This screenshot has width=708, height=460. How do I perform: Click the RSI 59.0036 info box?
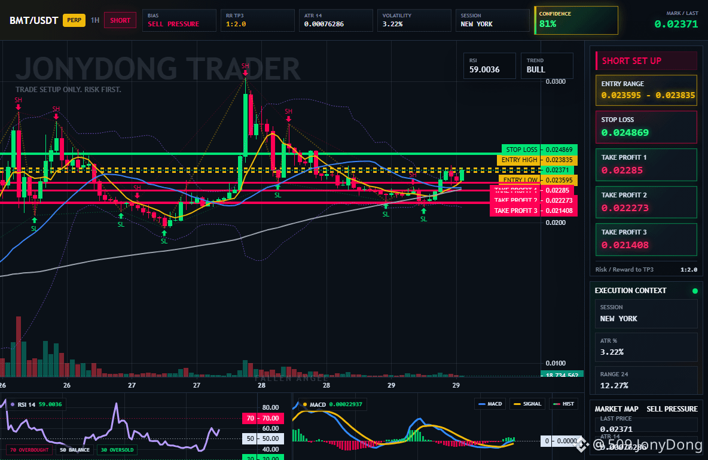[x=490, y=66]
